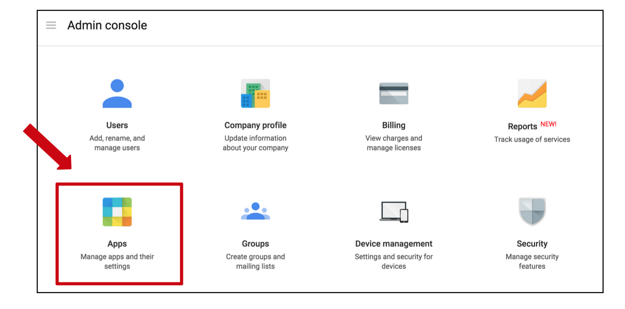Click "Track usage of services" text
This screenshot has height=309, width=625.
(532, 139)
